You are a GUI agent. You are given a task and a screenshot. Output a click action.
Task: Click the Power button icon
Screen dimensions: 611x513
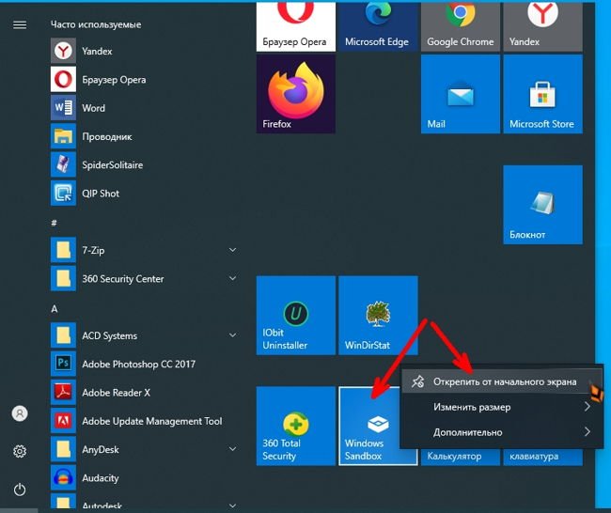20,490
